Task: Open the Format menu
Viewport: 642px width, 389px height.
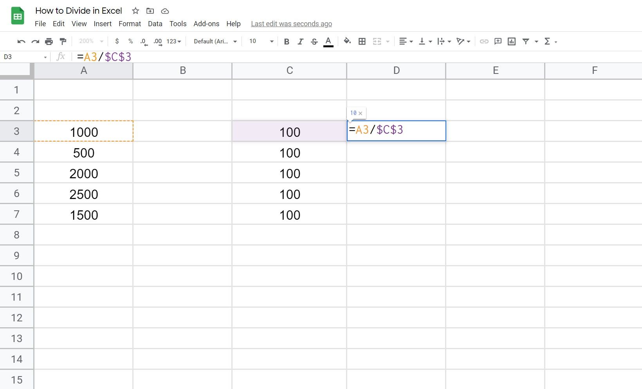Action: tap(130, 24)
